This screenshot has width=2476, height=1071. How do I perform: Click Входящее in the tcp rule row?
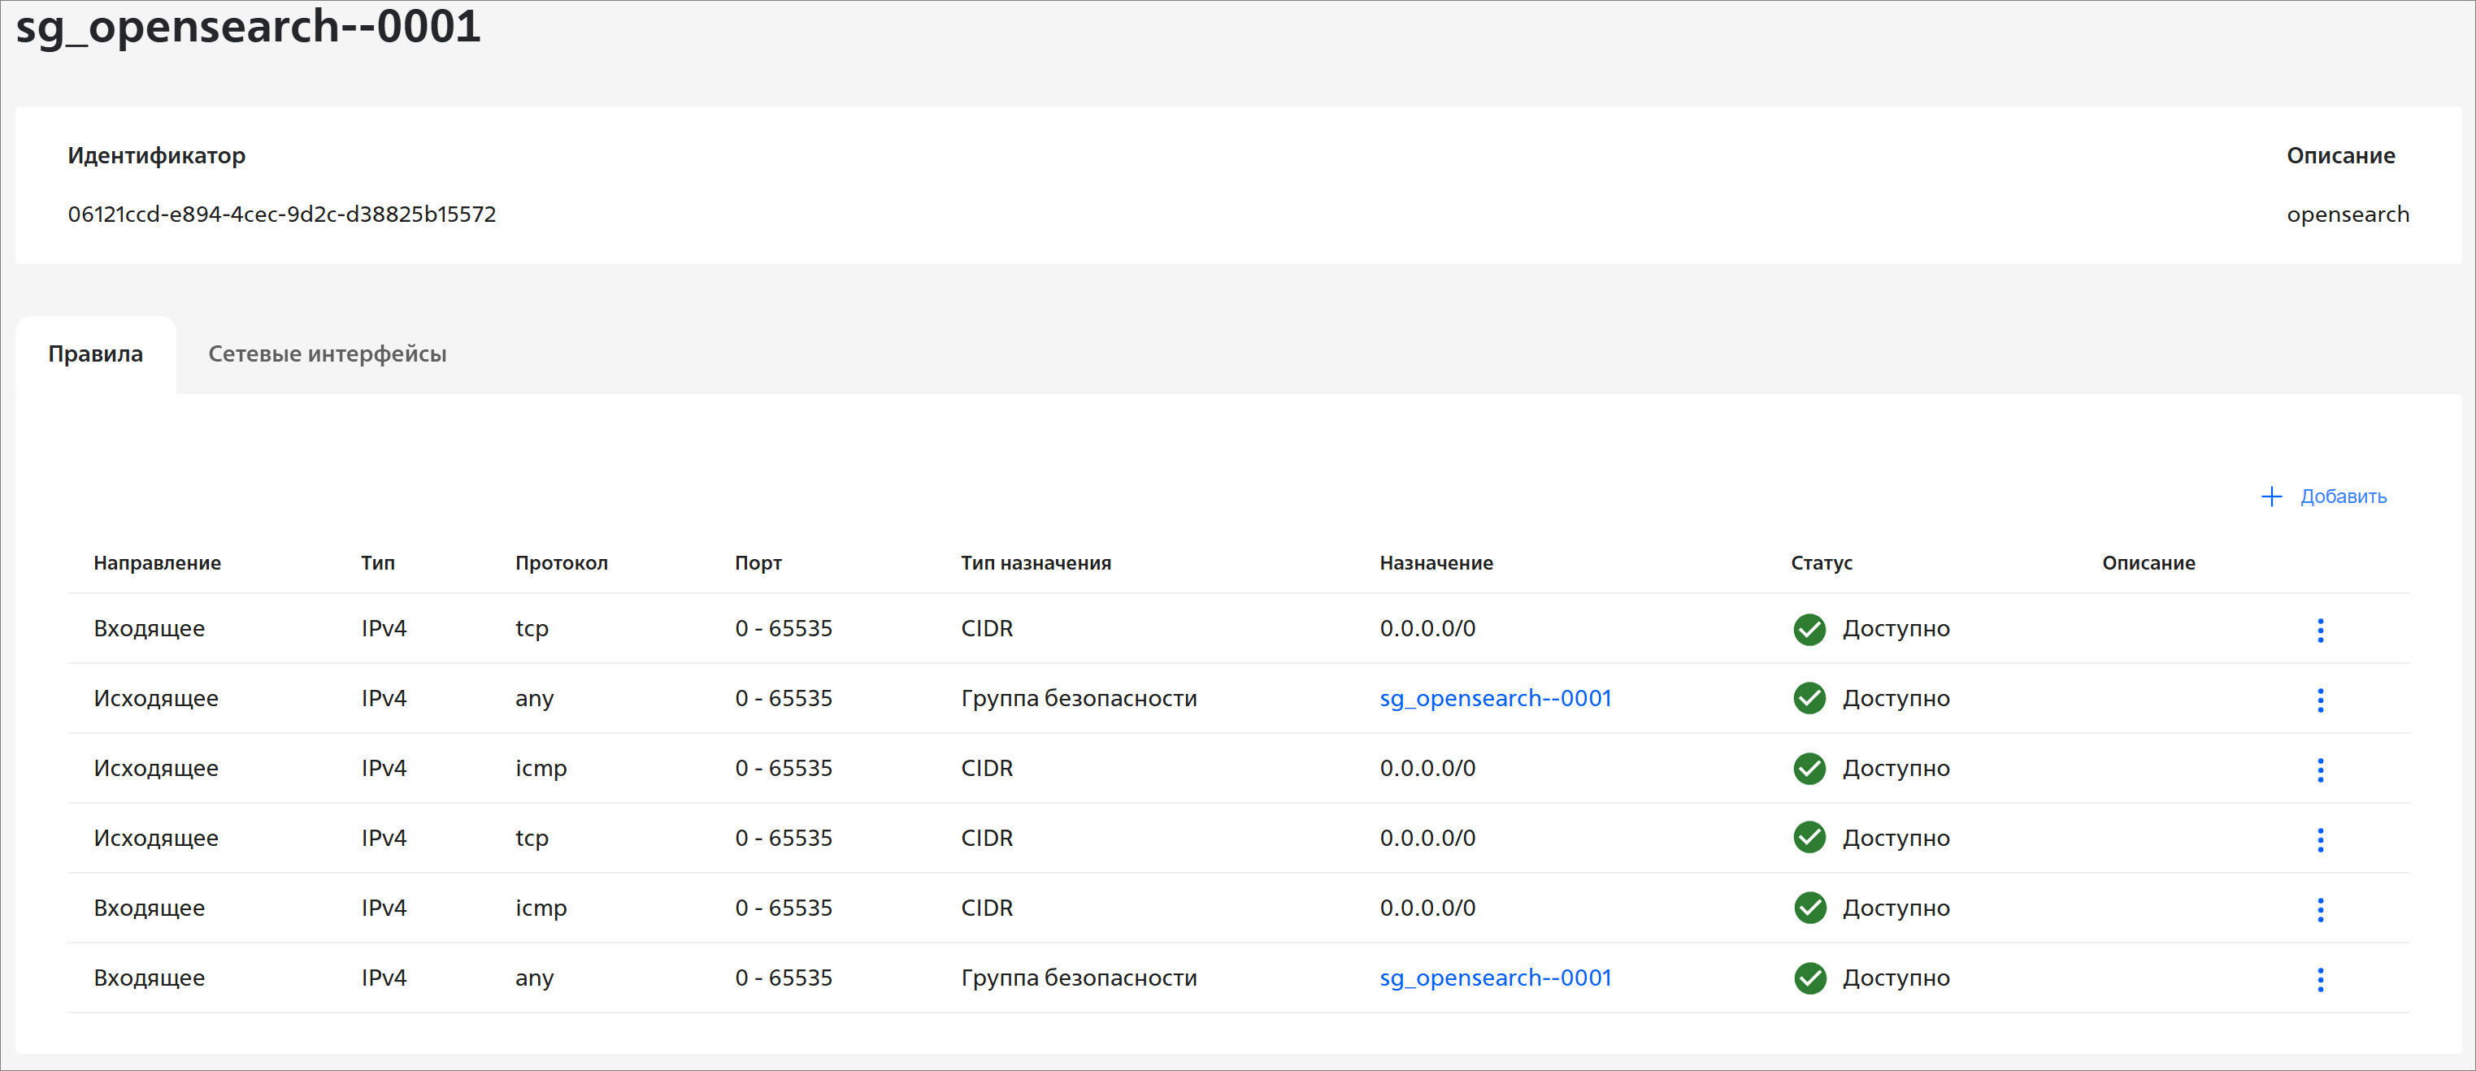[149, 628]
